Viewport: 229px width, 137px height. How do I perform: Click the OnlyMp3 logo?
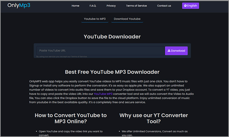click(19, 6)
